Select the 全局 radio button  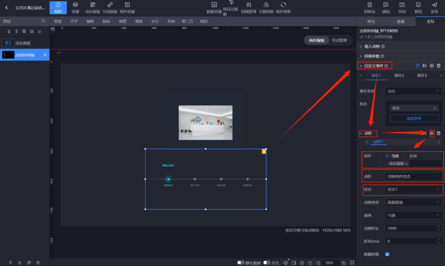point(405,156)
